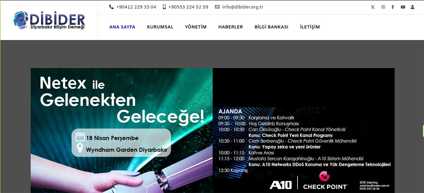Click the landline phone icon
Image resolution: width=424 pixels, height=193 pixels.
111,7
